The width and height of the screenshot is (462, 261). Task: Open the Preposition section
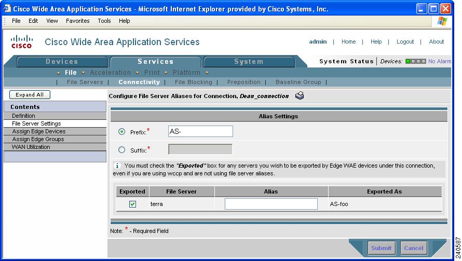point(243,82)
